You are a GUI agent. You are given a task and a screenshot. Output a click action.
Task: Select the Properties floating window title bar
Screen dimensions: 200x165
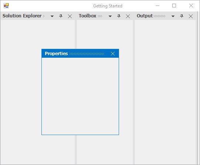[x=80, y=54]
